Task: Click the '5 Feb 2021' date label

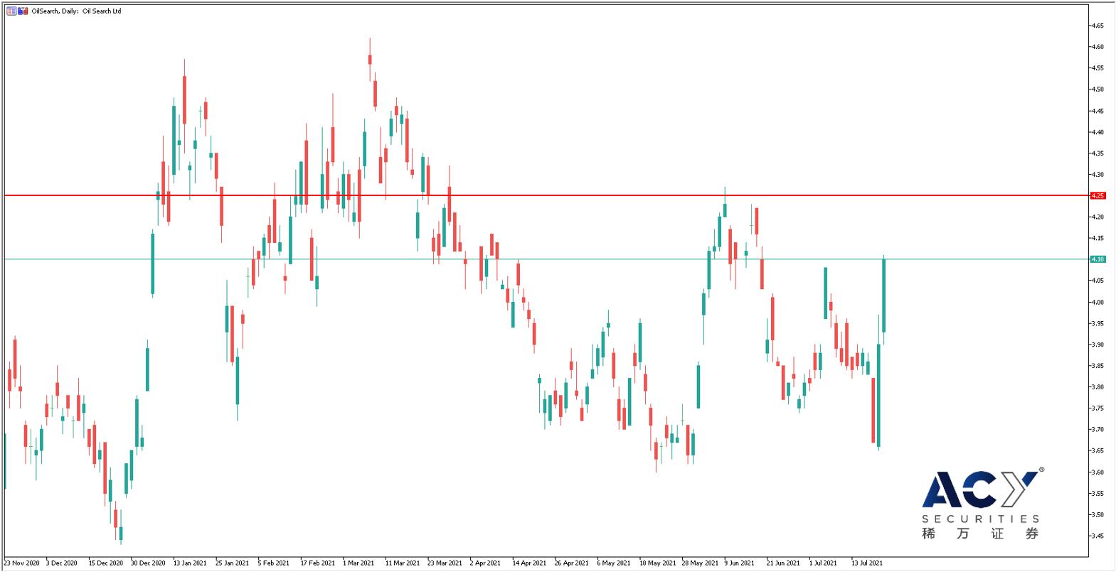Action: point(274,563)
